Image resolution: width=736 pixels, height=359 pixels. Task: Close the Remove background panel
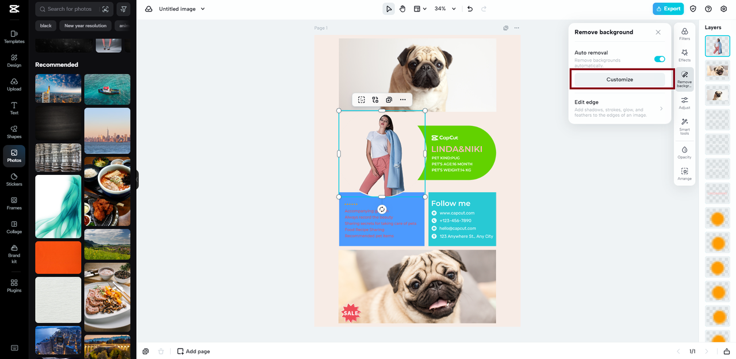tap(658, 32)
